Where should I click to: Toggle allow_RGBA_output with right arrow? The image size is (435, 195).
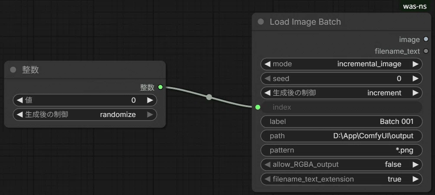click(x=415, y=165)
